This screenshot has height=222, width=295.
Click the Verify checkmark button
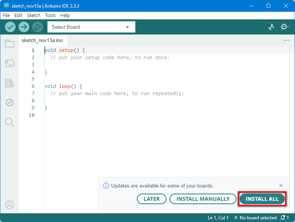pos(10,27)
